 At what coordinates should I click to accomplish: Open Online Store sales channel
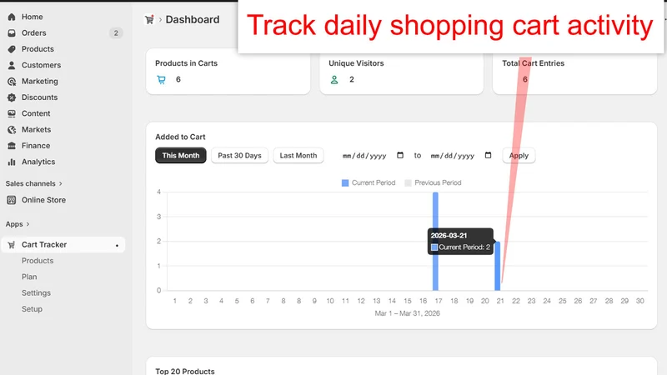tap(44, 200)
